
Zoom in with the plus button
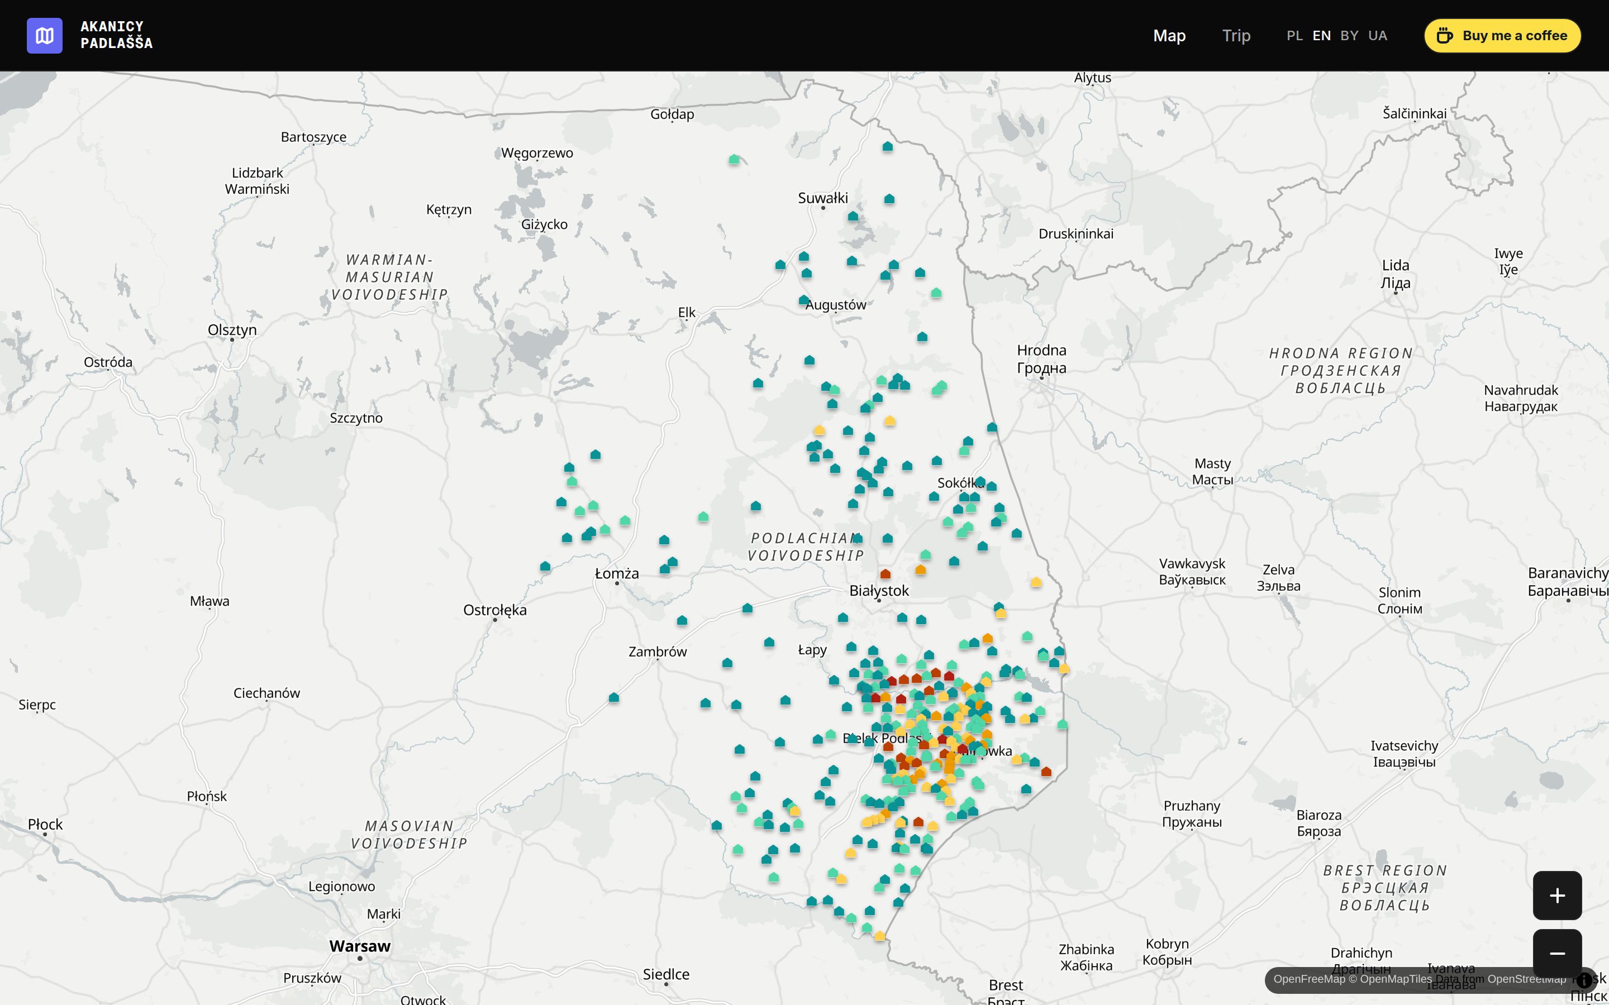1557,896
